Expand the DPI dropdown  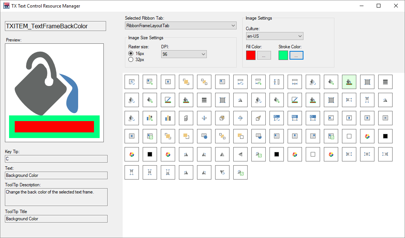(184, 54)
